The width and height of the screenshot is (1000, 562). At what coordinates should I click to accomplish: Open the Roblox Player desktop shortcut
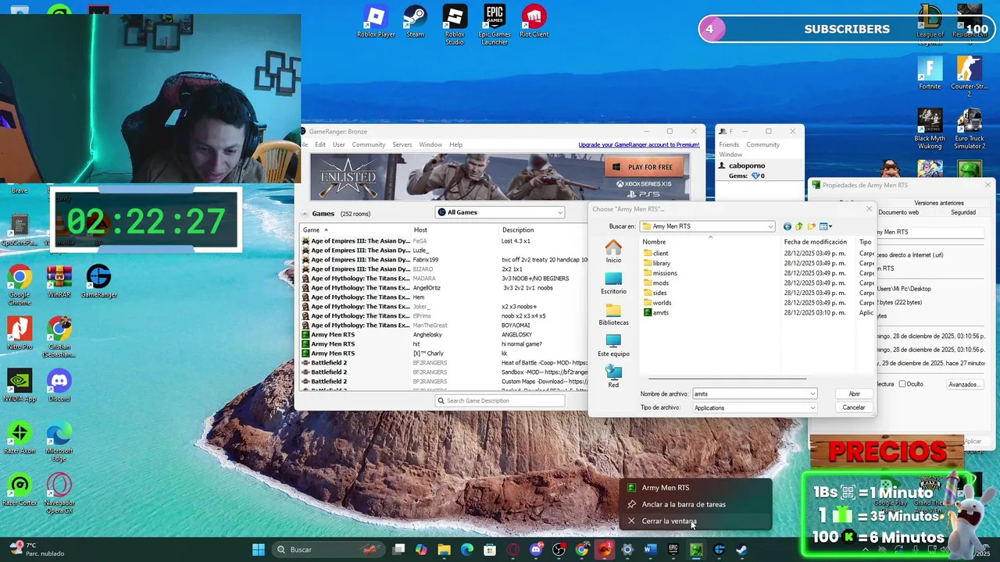point(376,22)
